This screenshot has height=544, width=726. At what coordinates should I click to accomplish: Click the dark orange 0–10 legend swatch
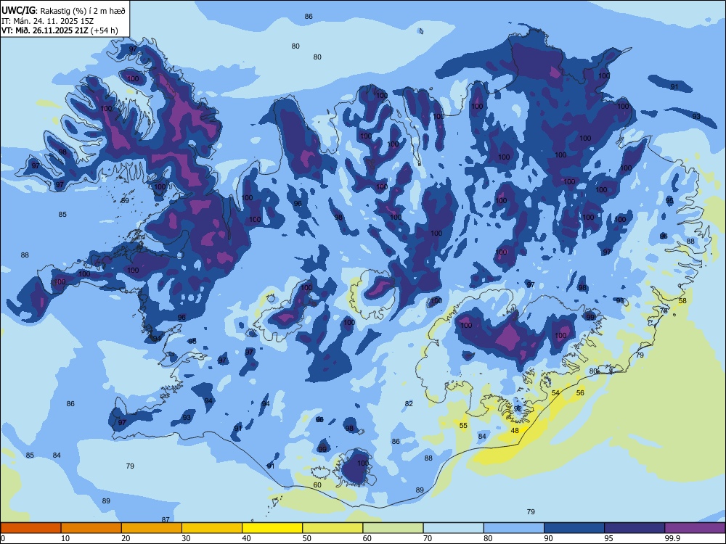tap(30, 528)
